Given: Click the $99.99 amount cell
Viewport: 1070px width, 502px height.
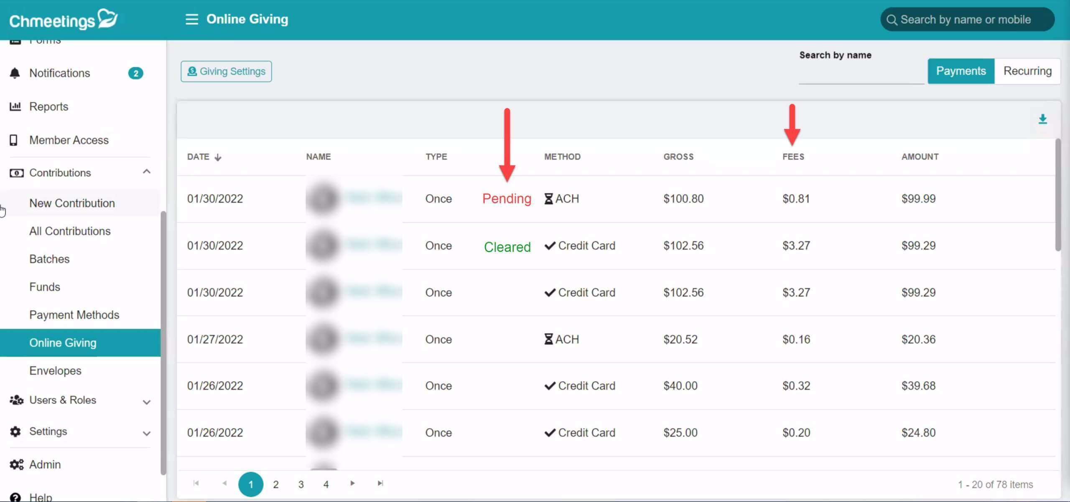Looking at the screenshot, I should click(x=918, y=199).
